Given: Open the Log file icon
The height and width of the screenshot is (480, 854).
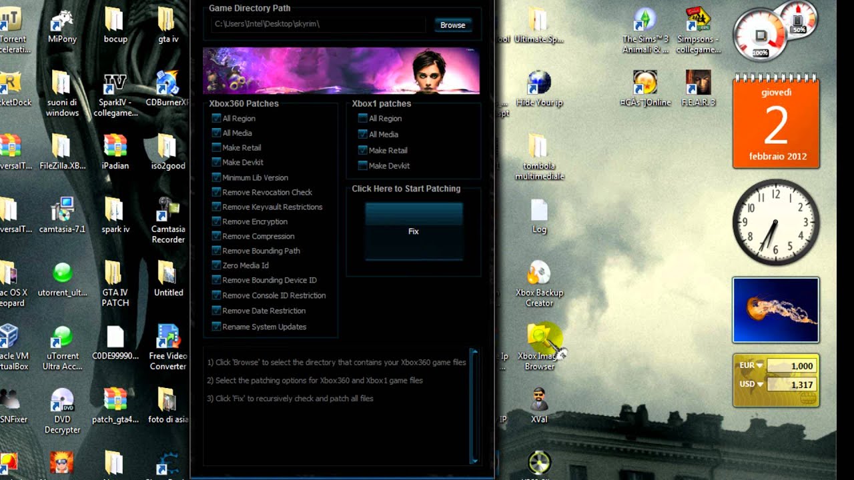Looking at the screenshot, I should pyautogui.click(x=539, y=216).
